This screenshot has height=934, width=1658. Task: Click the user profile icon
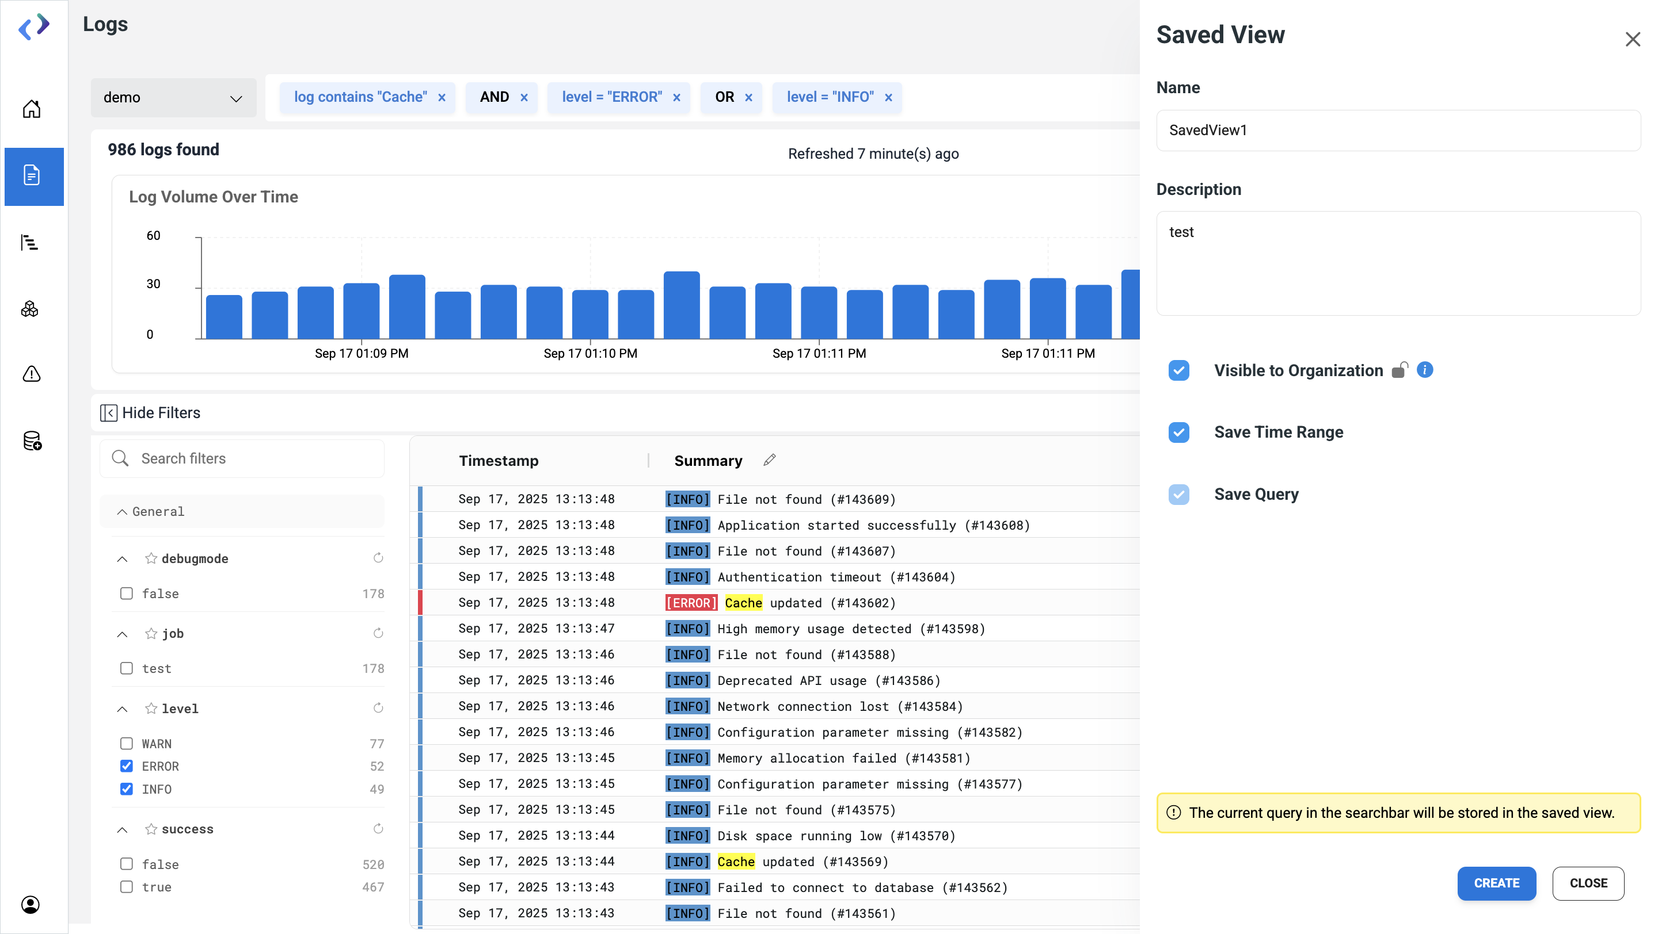31,905
